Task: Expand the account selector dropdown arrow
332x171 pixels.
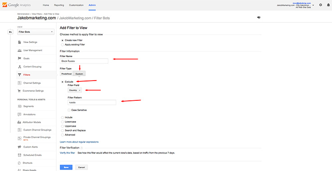Action: (313, 5)
